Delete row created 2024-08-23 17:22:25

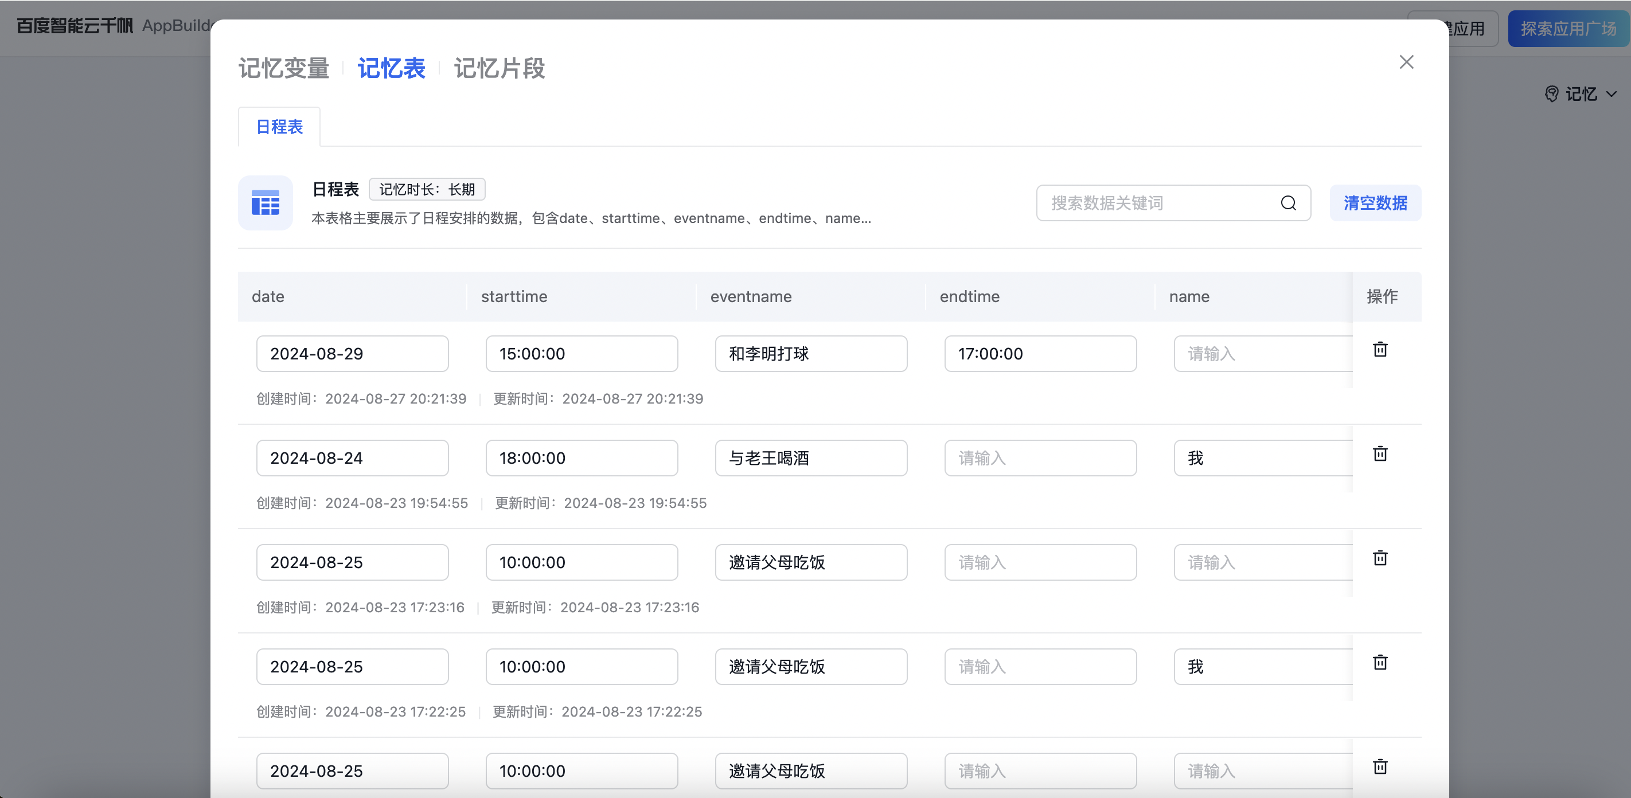point(1380,663)
